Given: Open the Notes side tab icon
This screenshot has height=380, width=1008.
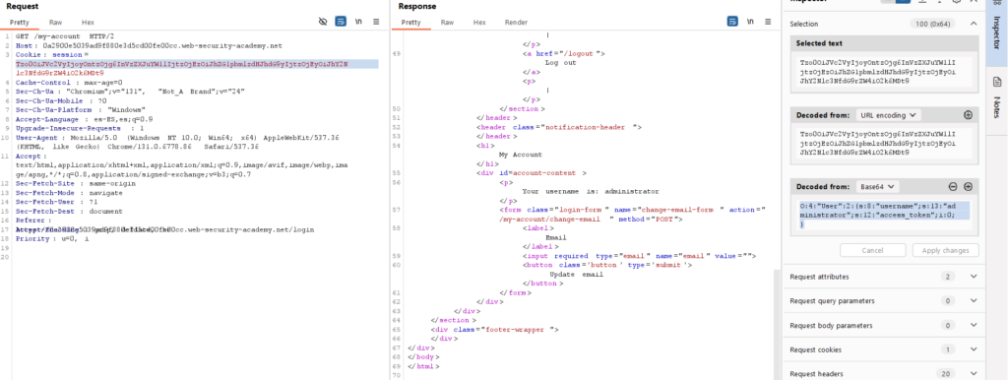Looking at the screenshot, I should click(x=997, y=82).
